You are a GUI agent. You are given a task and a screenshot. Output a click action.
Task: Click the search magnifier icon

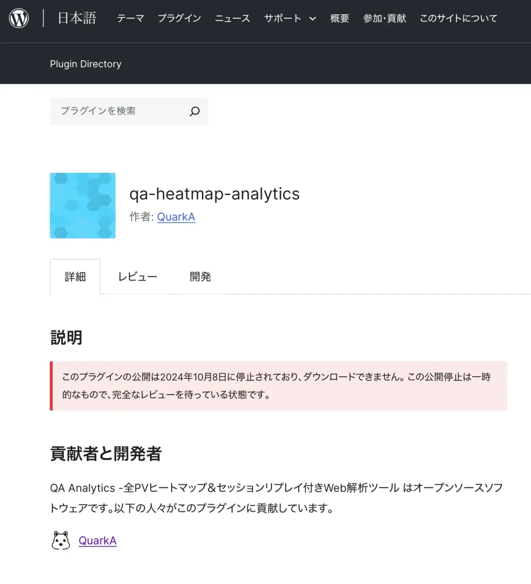click(x=194, y=111)
